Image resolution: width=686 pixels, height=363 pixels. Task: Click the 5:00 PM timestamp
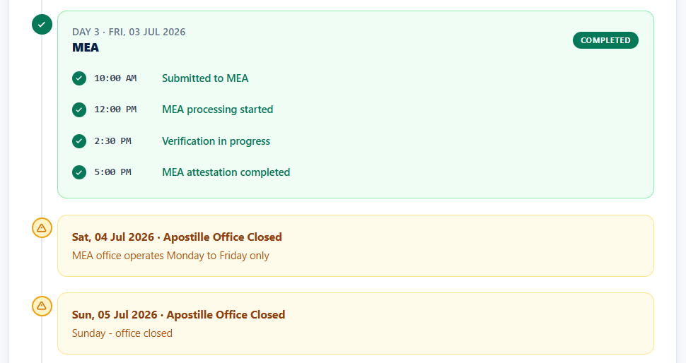tap(113, 172)
